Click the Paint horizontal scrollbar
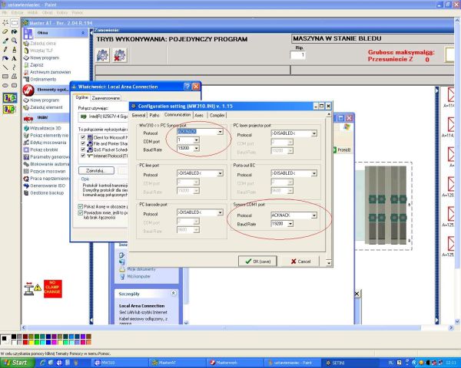Image resolution: width=461 pixels, height=368 pixels. click(x=237, y=327)
